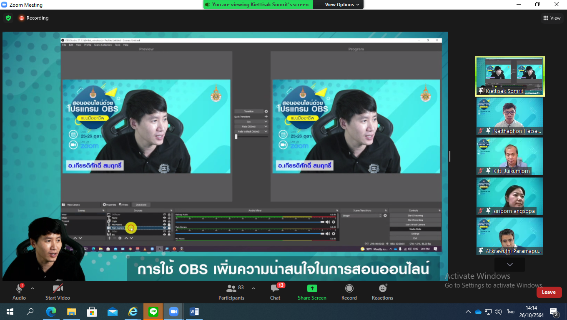Open the Windows notification center icon
Image resolution: width=567 pixels, height=320 pixels.
click(x=554, y=312)
